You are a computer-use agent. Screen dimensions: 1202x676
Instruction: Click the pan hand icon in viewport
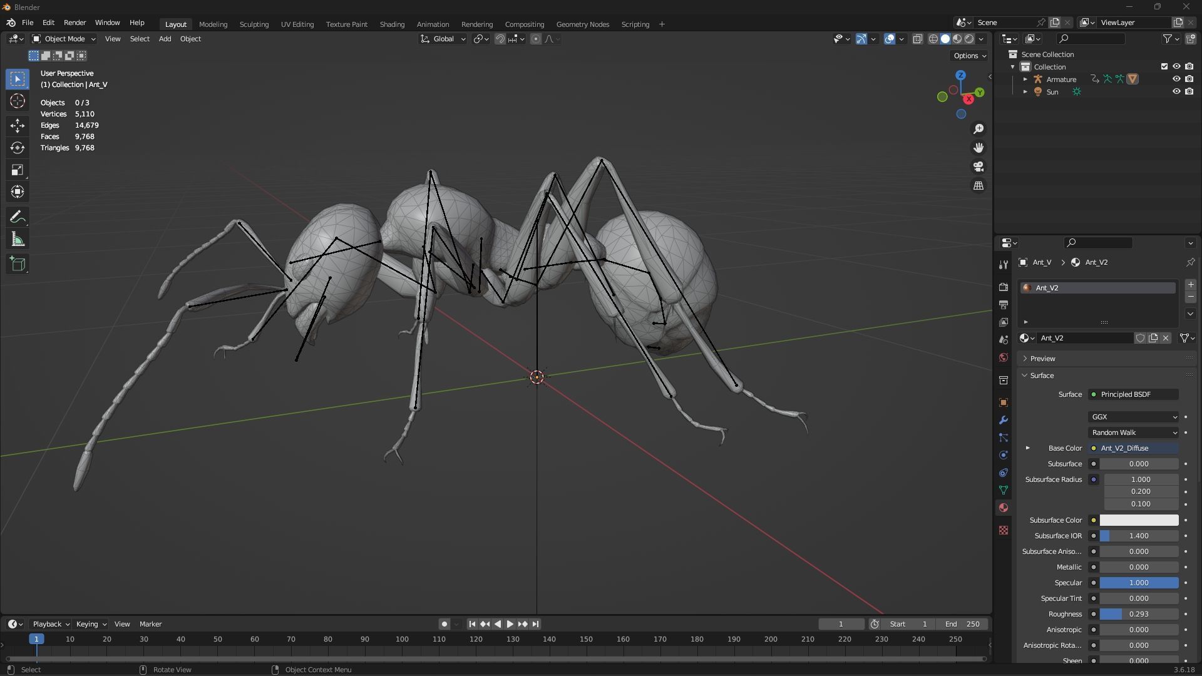979,148
